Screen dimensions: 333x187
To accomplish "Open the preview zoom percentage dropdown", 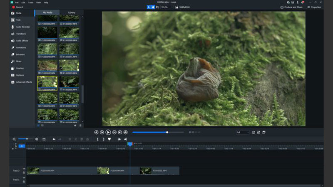I will pyautogui.click(x=167, y=7).
